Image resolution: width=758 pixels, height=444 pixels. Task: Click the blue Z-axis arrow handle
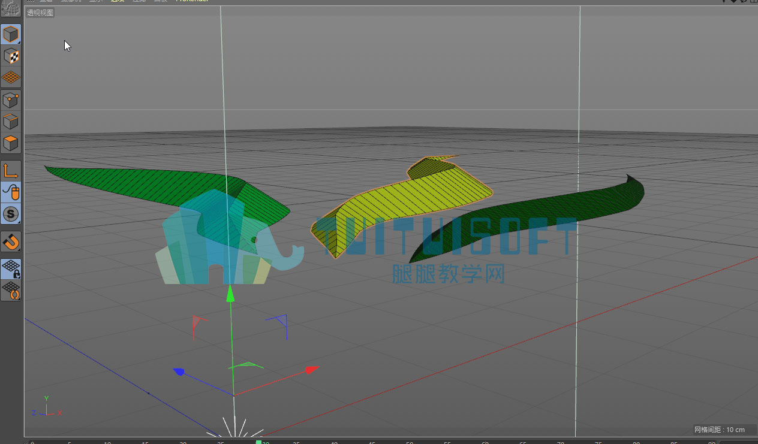pyautogui.click(x=179, y=371)
